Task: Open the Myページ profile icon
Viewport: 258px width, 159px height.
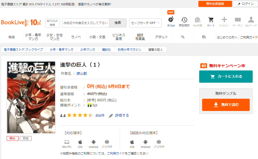Action: click(251, 20)
